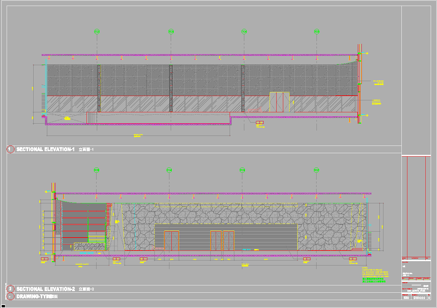Select the SECTIONAL ELEVATION-2 title text

46,289
